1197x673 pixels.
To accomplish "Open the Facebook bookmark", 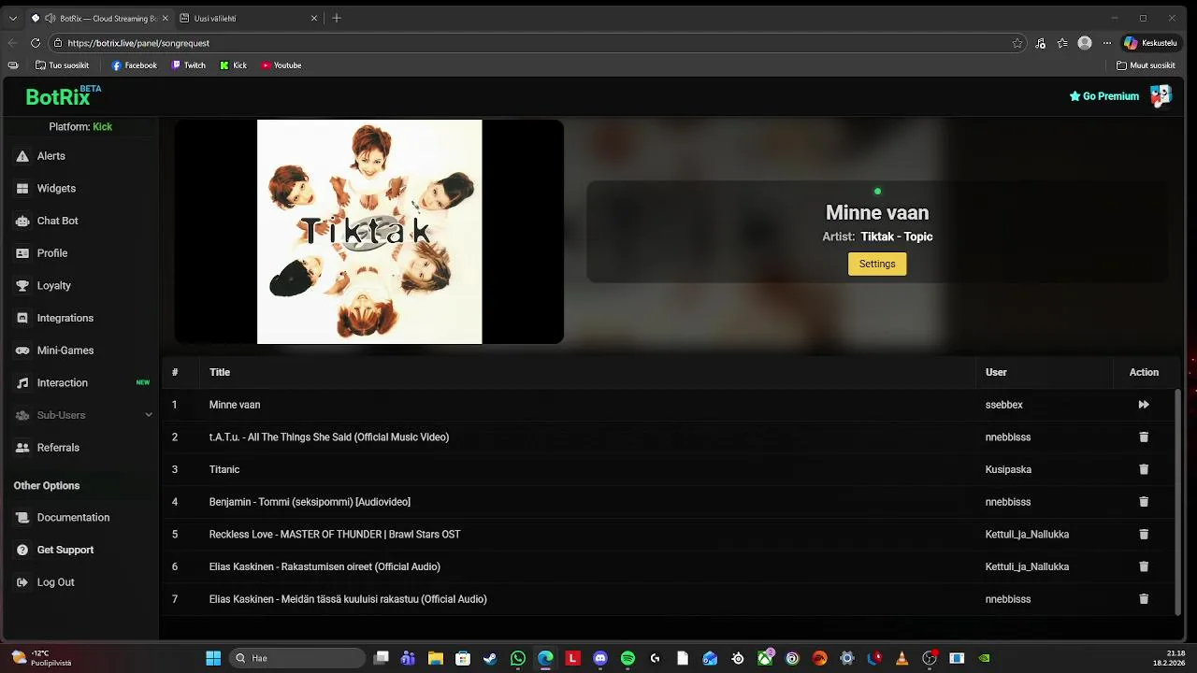I will click(x=135, y=65).
